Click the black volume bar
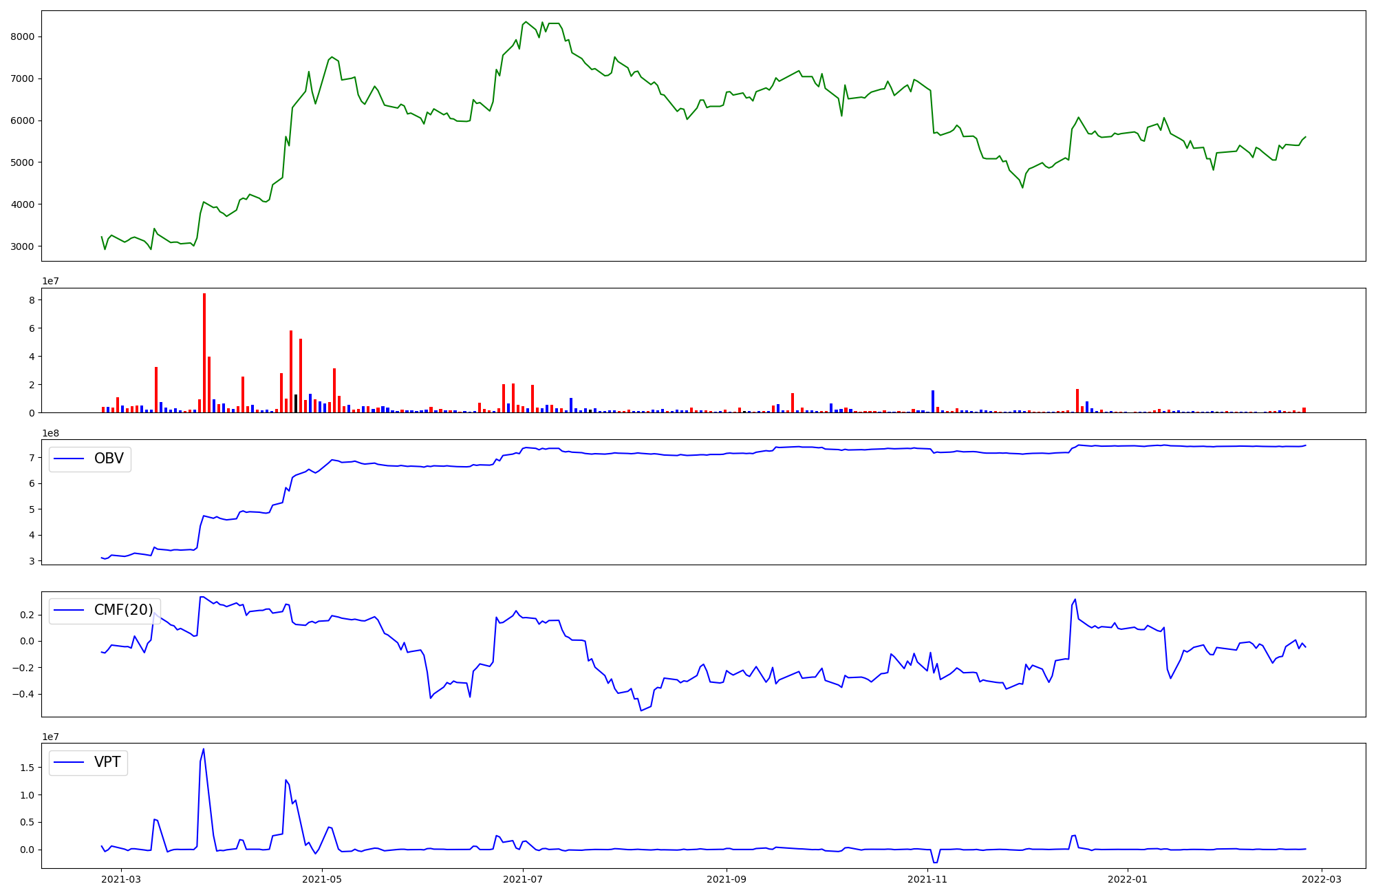1376x895 pixels. (296, 403)
